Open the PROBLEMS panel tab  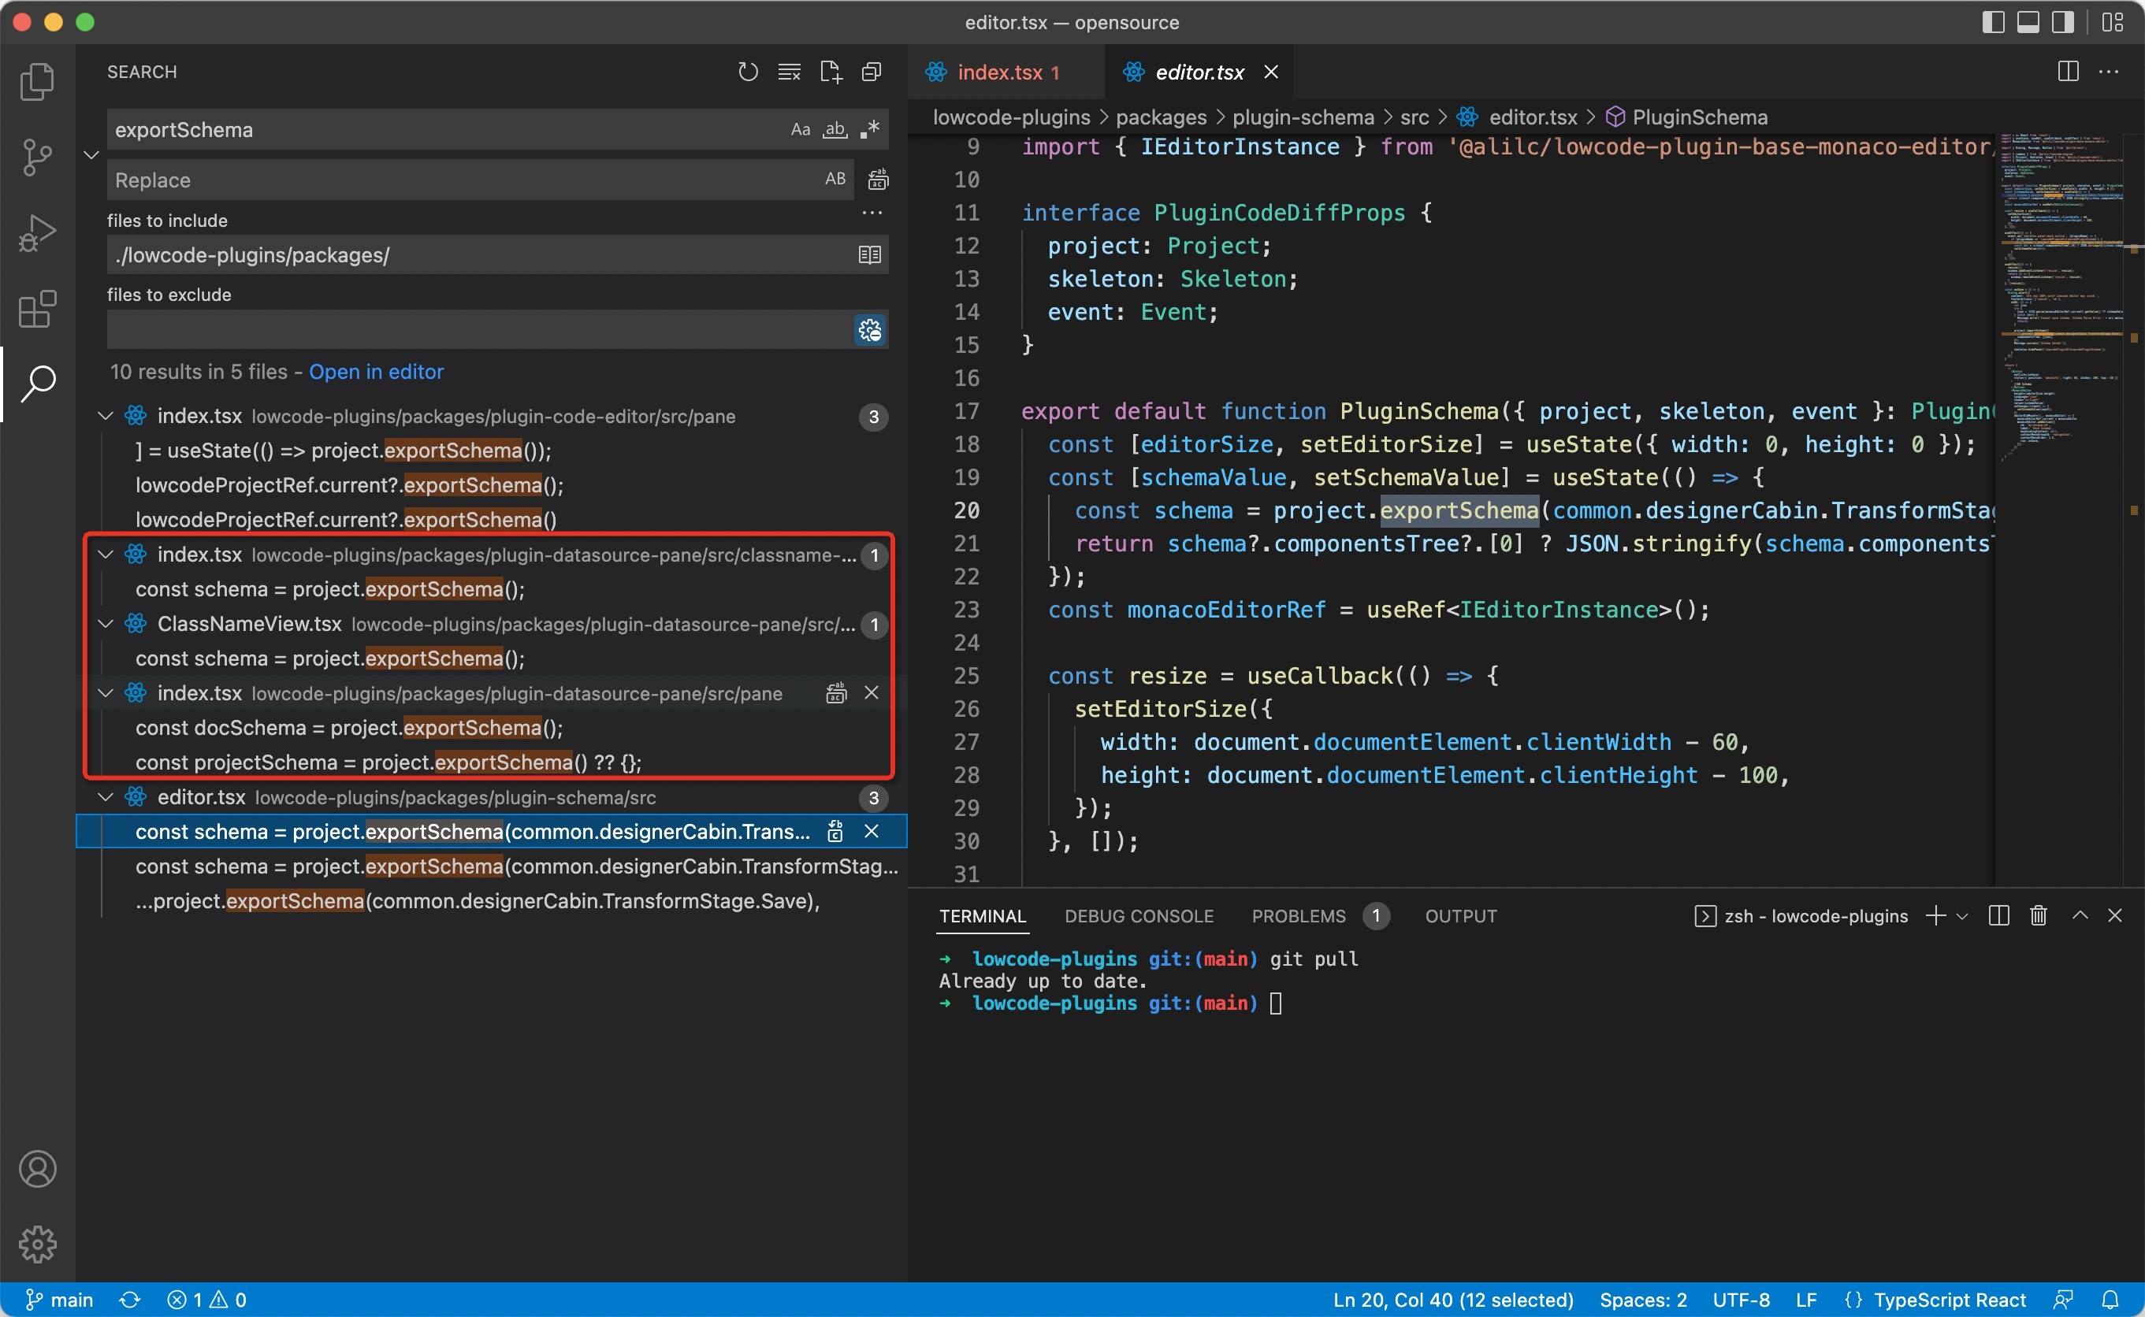coord(1297,915)
